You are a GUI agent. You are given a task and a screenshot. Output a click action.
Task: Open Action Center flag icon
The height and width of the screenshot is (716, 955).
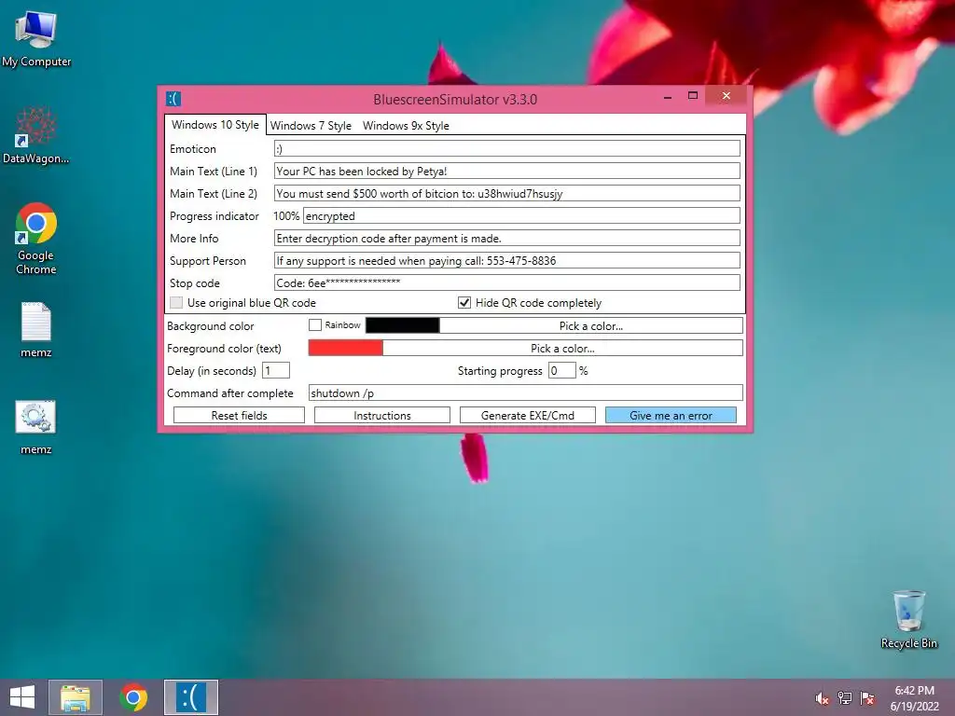(x=867, y=698)
